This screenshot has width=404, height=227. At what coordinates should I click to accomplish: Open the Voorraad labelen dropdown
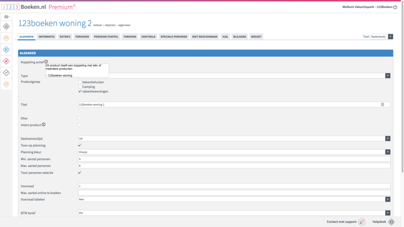click(234, 199)
